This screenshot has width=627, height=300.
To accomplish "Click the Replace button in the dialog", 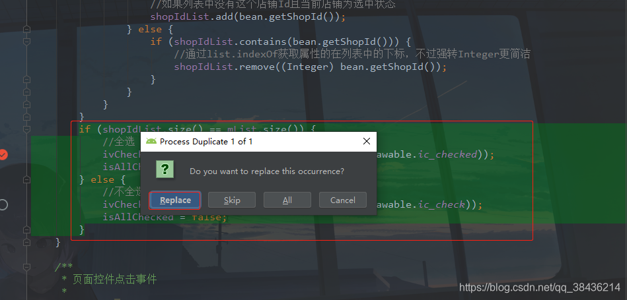I will [174, 200].
